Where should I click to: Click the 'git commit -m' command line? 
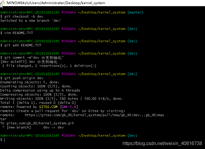click(32, 57)
